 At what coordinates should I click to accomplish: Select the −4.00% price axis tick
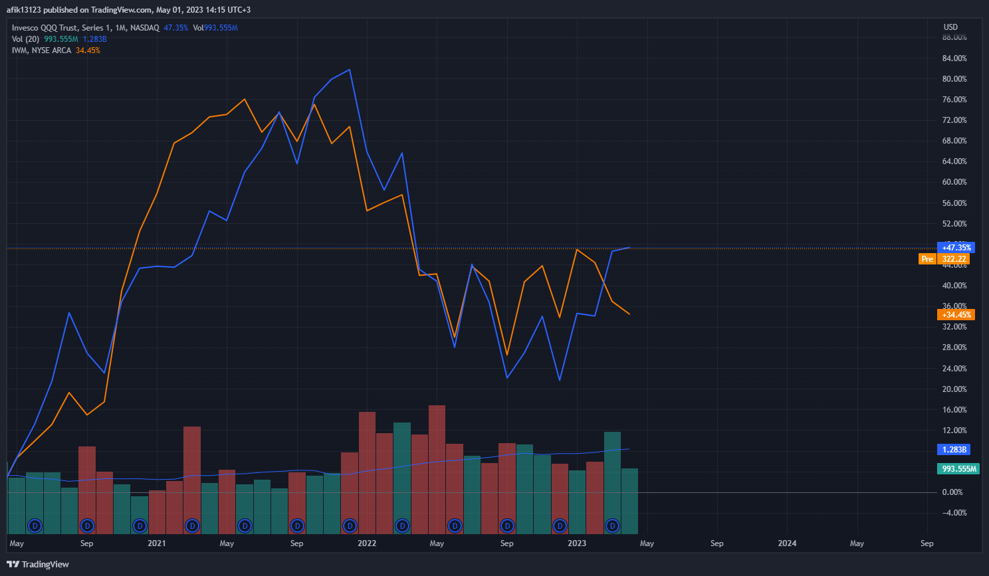tap(954, 513)
